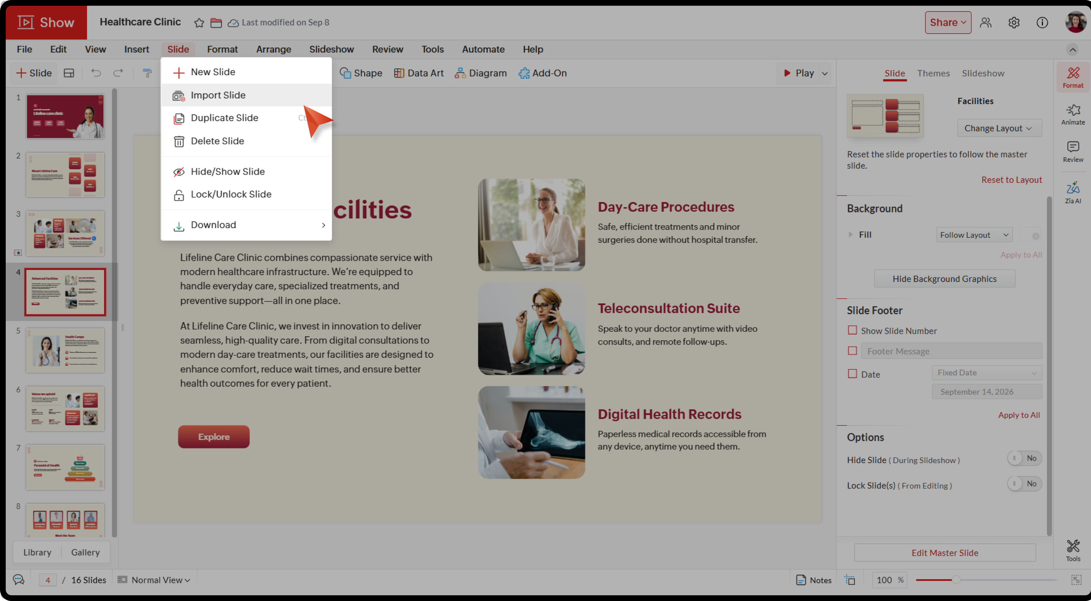This screenshot has width=1091, height=601.
Task: Open the Zia AI panel
Action: pyautogui.click(x=1073, y=193)
